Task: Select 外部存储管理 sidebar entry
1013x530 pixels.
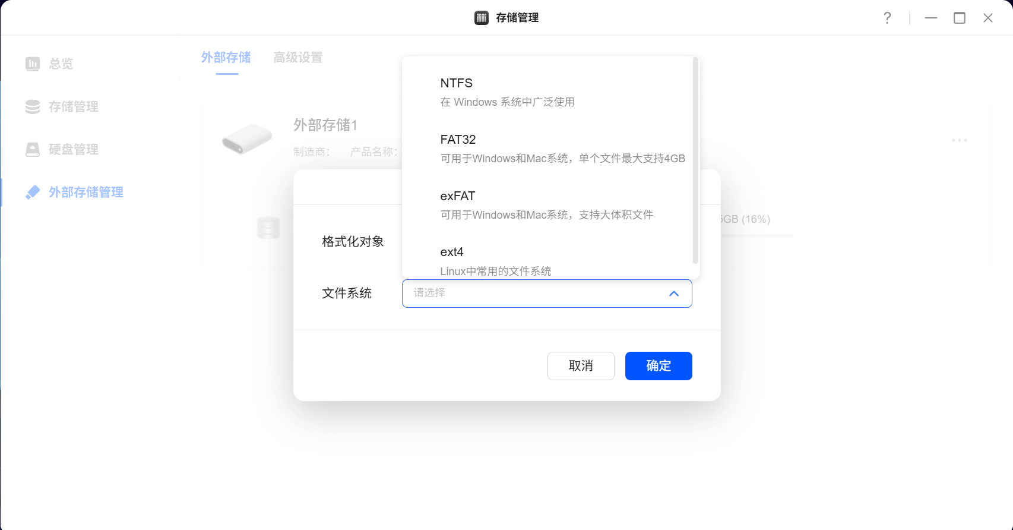Action: (x=89, y=192)
